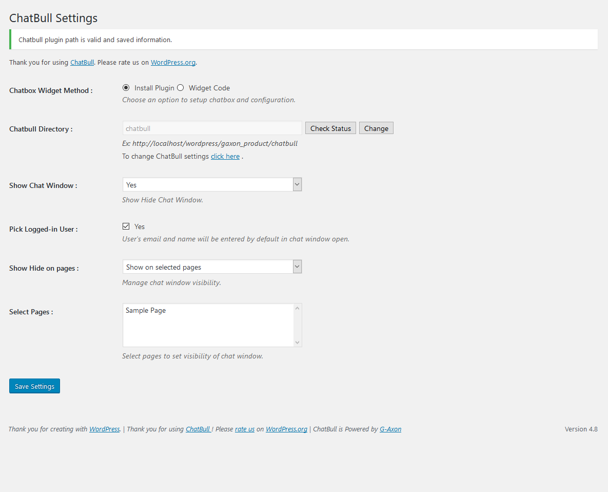Open the Show Hide on pages dropdown
608x492 pixels.
click(212, 267)
